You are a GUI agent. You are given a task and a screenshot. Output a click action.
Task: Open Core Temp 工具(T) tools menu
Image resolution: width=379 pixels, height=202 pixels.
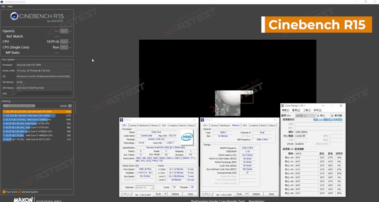(307, 110)
